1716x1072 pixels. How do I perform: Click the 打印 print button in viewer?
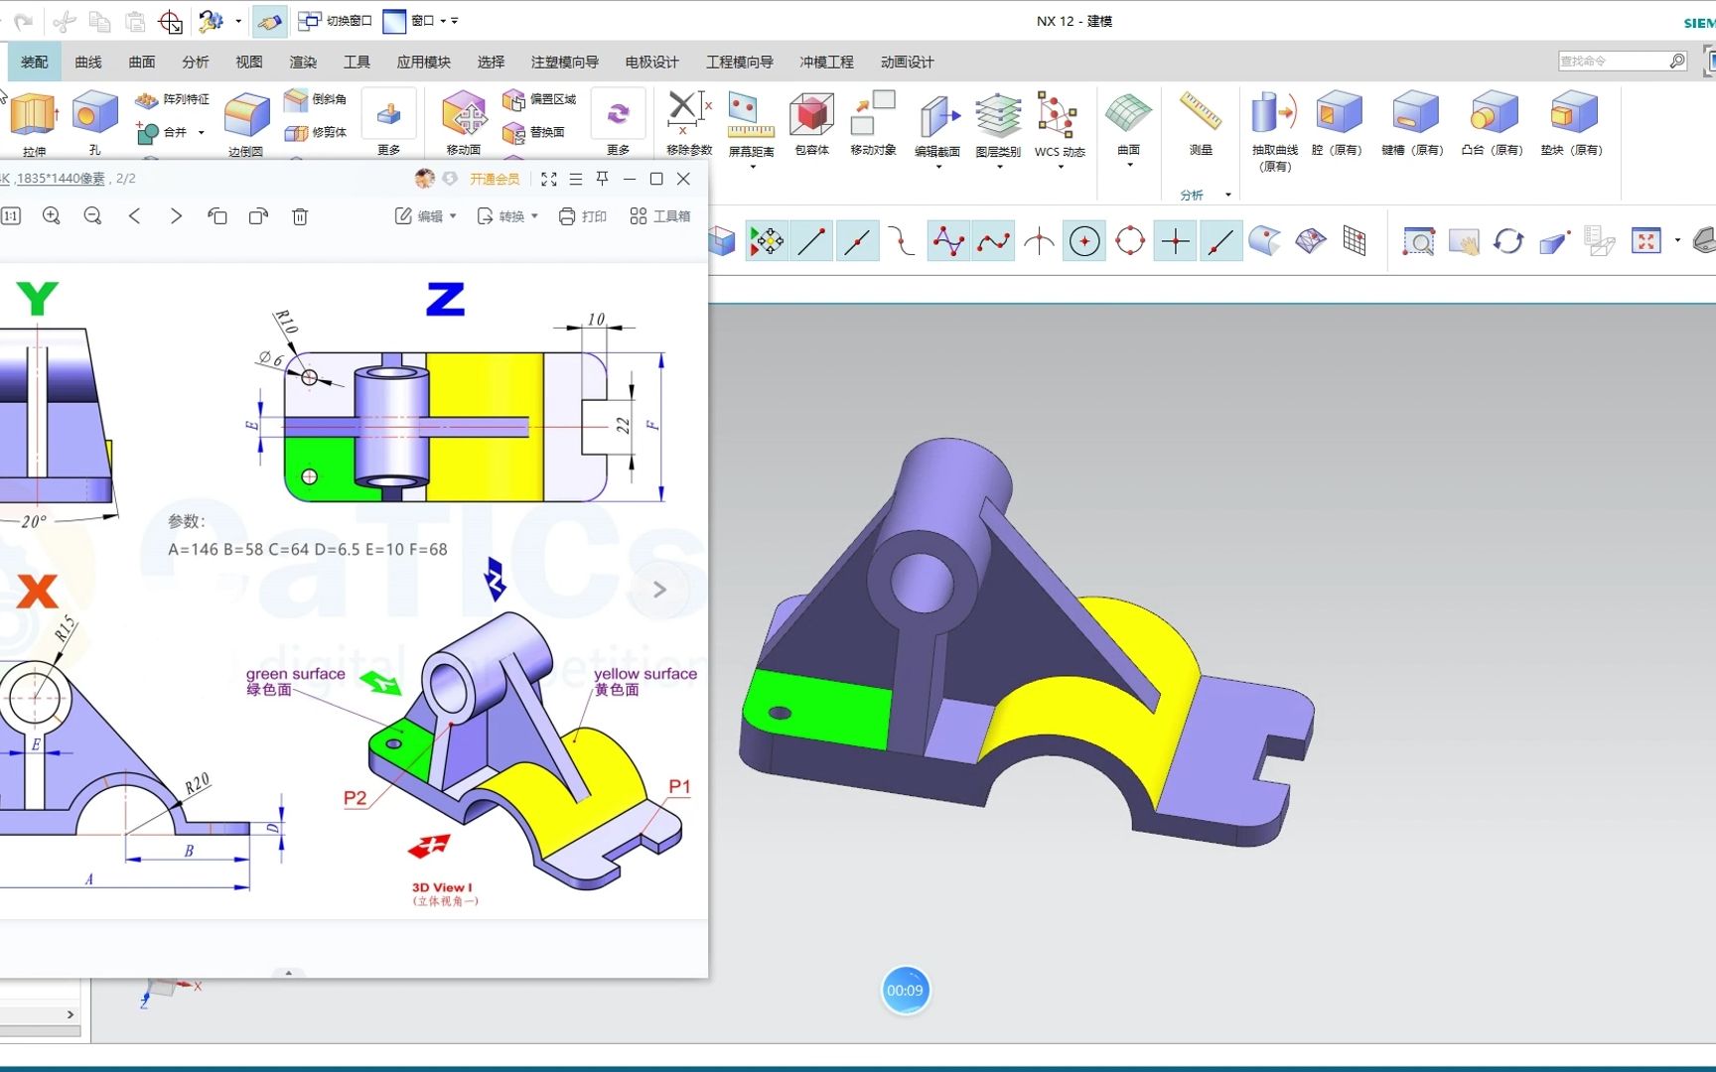[x=583, y=216]
